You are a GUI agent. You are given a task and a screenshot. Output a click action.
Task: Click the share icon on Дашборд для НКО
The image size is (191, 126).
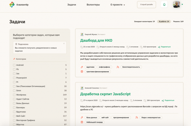[159, 47]
